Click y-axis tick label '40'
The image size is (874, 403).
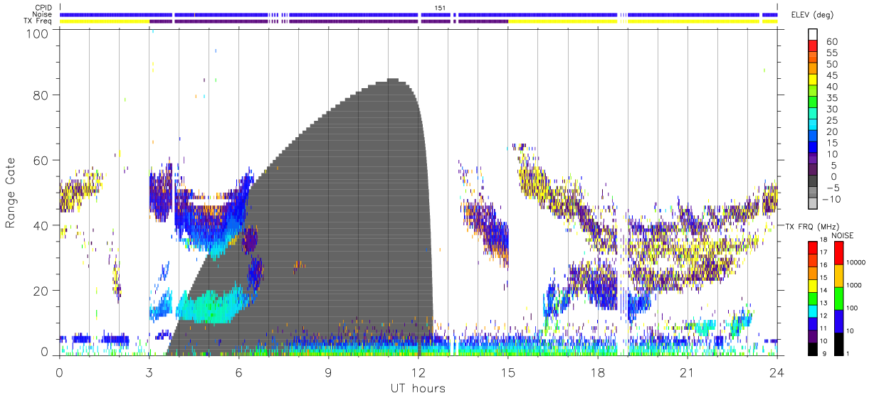pos(41,225)
